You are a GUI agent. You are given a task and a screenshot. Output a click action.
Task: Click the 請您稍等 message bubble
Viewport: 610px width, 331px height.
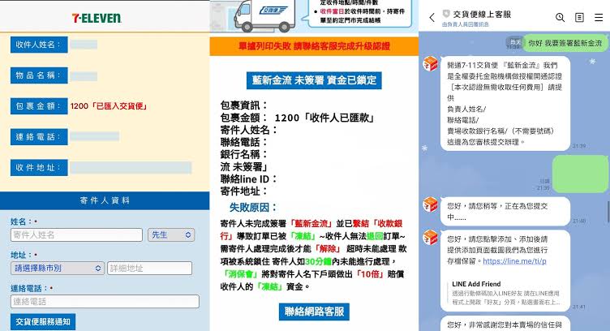(505, 211)
